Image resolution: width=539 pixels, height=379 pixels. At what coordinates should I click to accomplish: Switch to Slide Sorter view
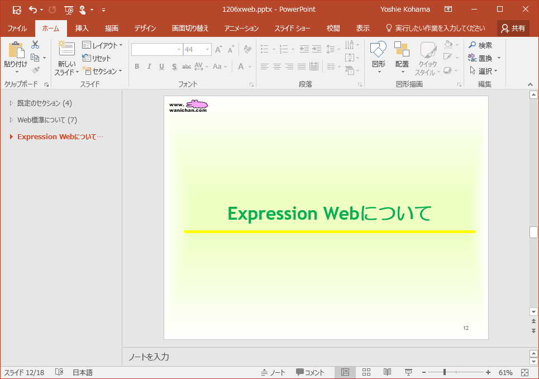pyautogui.click(x=366, y=372)
